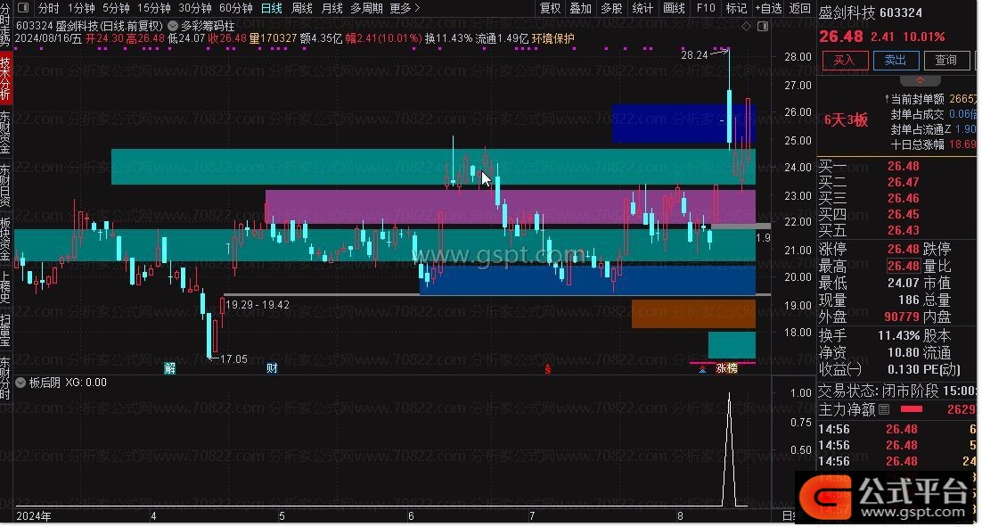This screenshot has height=527, width=982.
Task: Expand the indicator dropdown beside 多彩筹码柱
Action: [173, 27]
